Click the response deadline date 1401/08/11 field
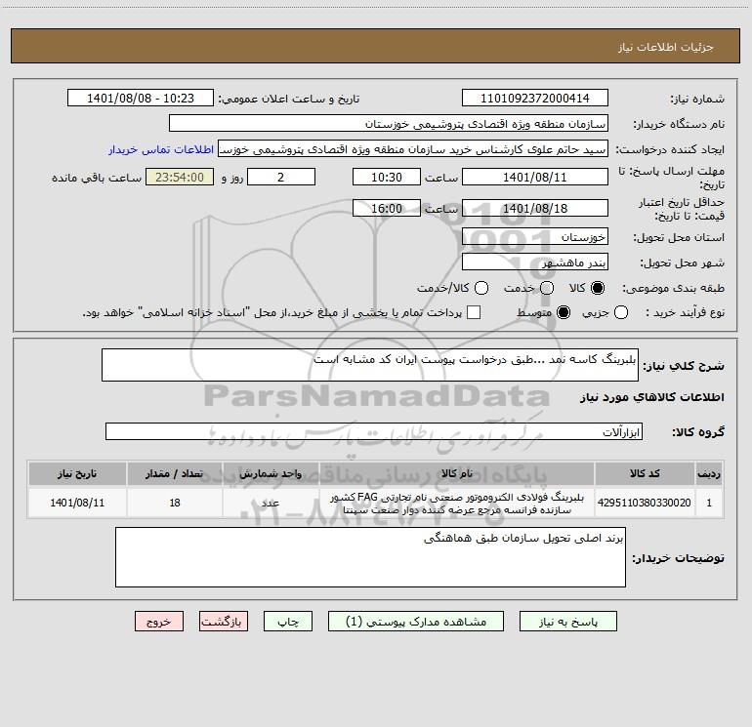This screenshot has height=727, width=752. [x=535, y=177]
